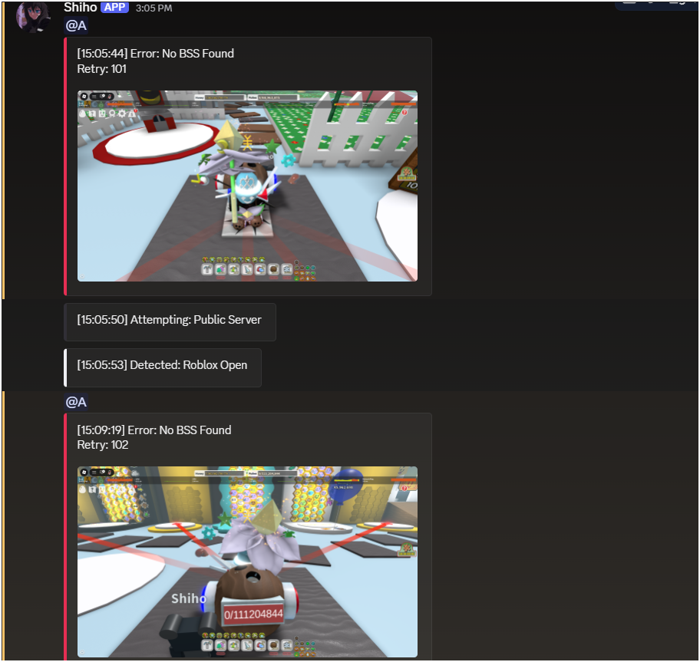Open the quests question-mark icon in the game HUD
700x662 pixels.
pyautogui.click(x=91, y=113)
